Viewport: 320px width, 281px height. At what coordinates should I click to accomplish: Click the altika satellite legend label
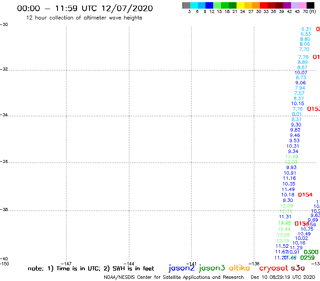[x=240, y=268]
